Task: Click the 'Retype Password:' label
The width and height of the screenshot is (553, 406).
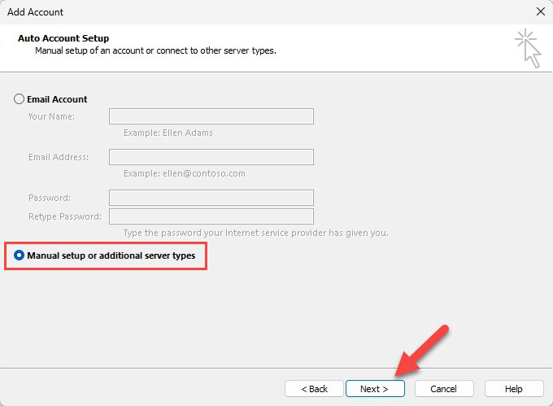Action: 65,216
